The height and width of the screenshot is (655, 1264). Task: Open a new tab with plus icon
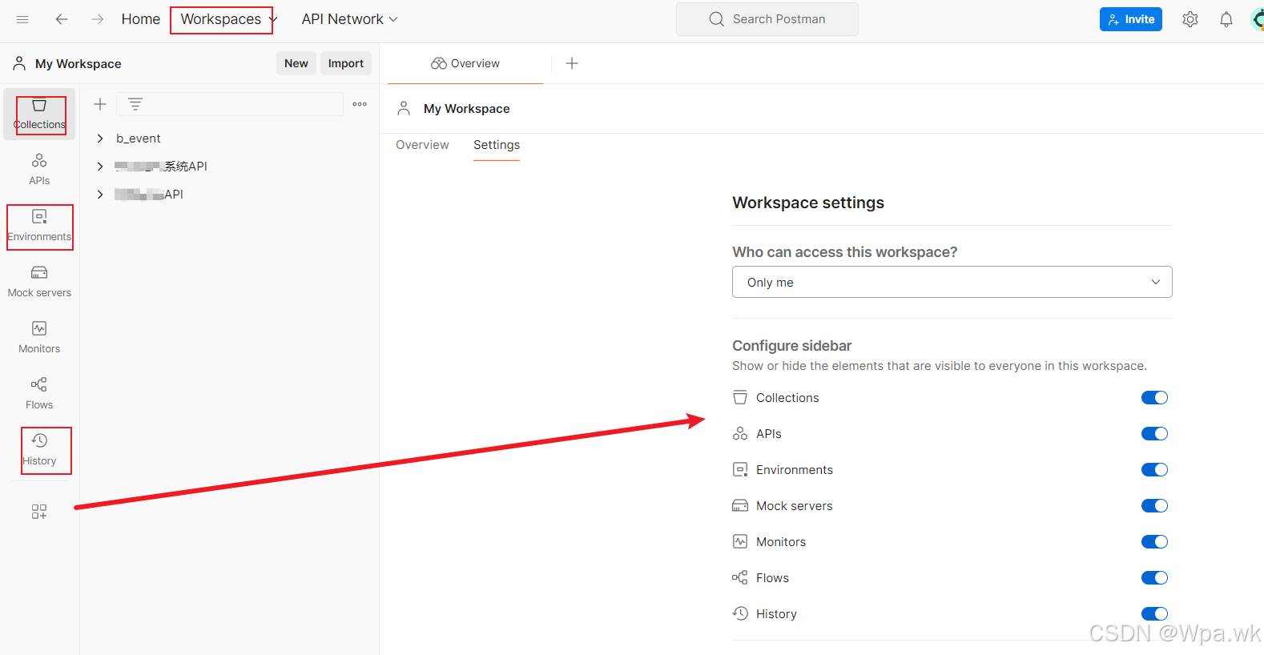click(x=572, y=63)
